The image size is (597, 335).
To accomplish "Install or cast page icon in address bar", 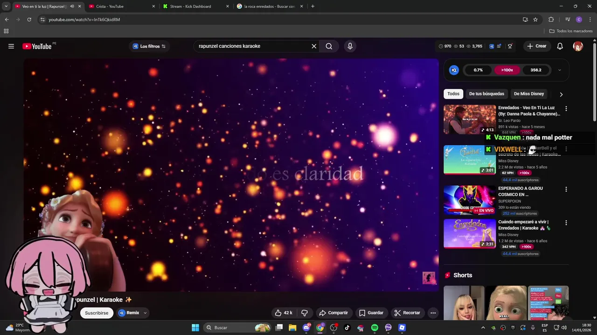I will tap(525, 20).
